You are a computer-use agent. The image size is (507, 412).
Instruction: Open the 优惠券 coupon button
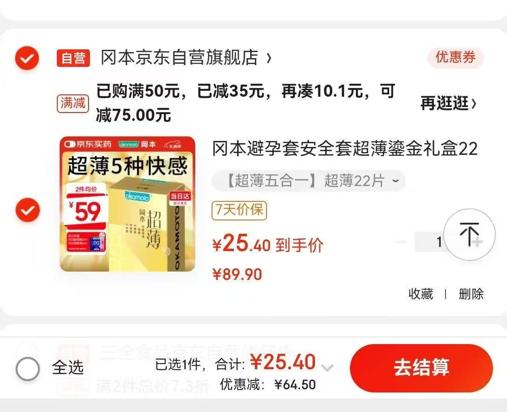coord(456,58)
